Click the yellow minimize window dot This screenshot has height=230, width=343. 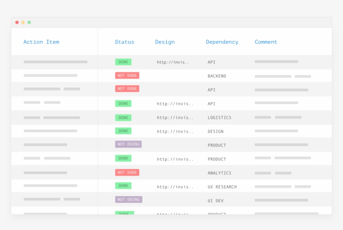[23, 23]
